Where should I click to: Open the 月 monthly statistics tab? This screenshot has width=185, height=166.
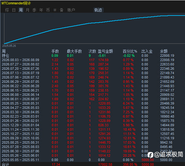[28, 10]
